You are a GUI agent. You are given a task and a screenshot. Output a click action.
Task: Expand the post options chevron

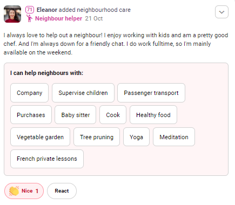click(x=221, y=12)
